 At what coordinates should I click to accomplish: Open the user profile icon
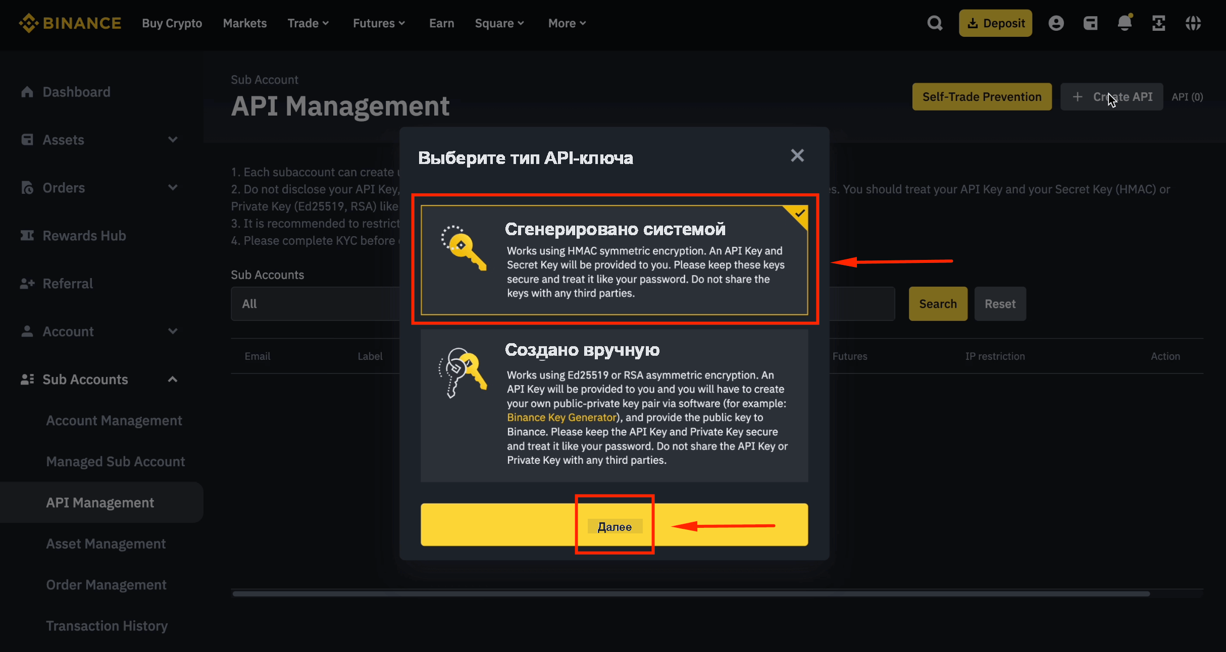coord(1056,23)
